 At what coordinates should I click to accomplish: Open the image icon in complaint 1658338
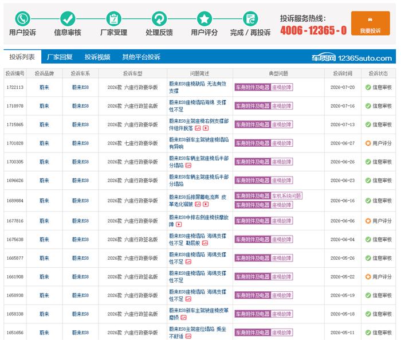coord(184,318)
